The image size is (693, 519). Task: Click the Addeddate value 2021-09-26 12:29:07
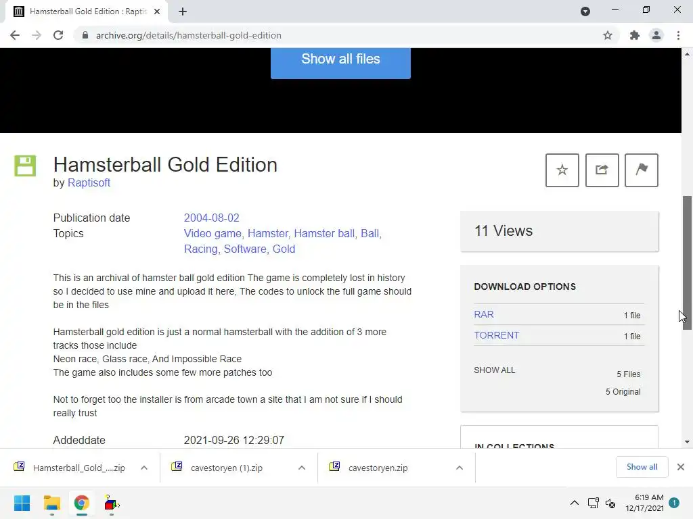tap(233, 440)
